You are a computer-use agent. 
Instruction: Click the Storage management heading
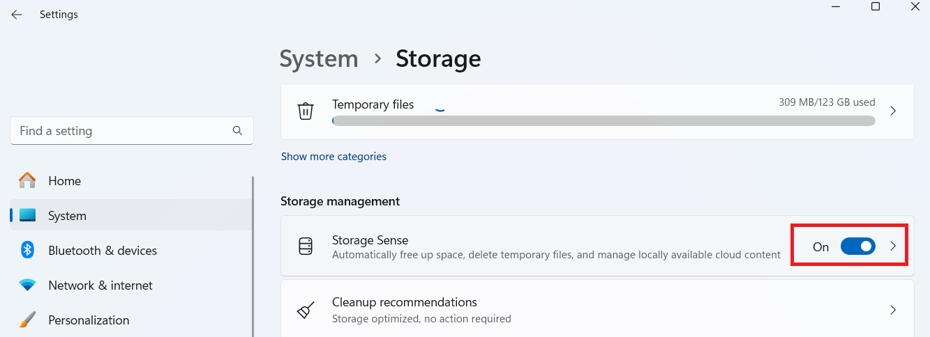pyautogui.click(x=340, y=201)
